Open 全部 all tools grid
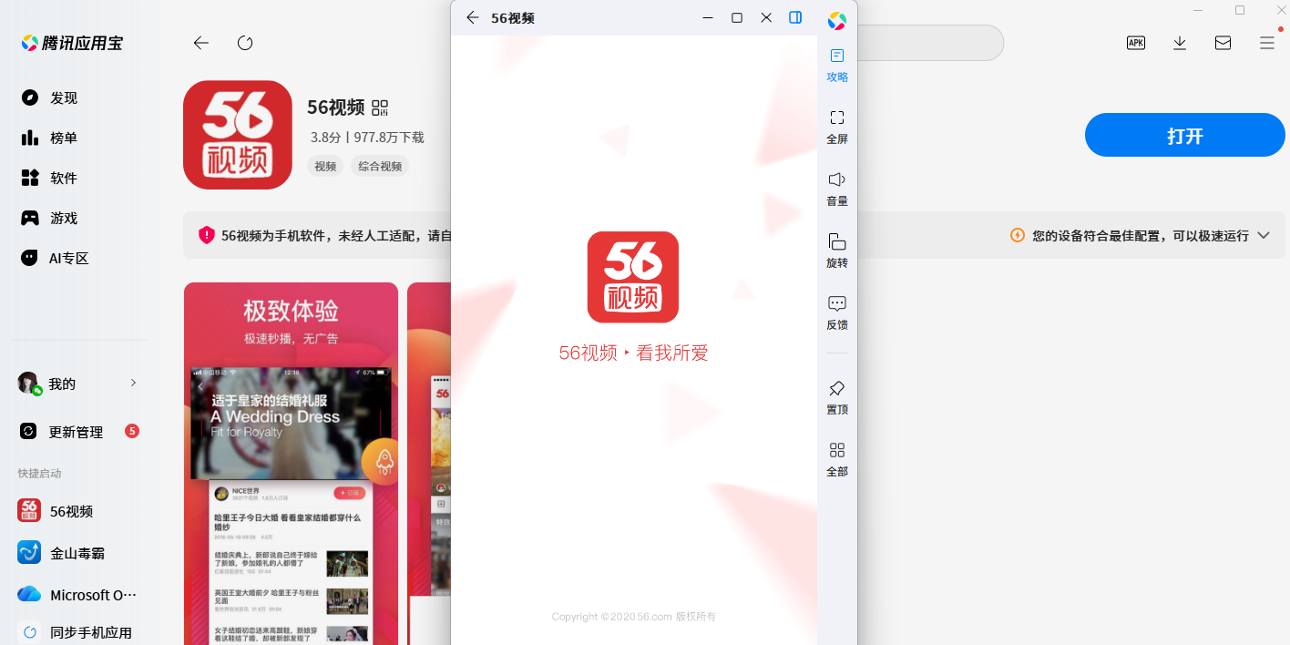 837,459
